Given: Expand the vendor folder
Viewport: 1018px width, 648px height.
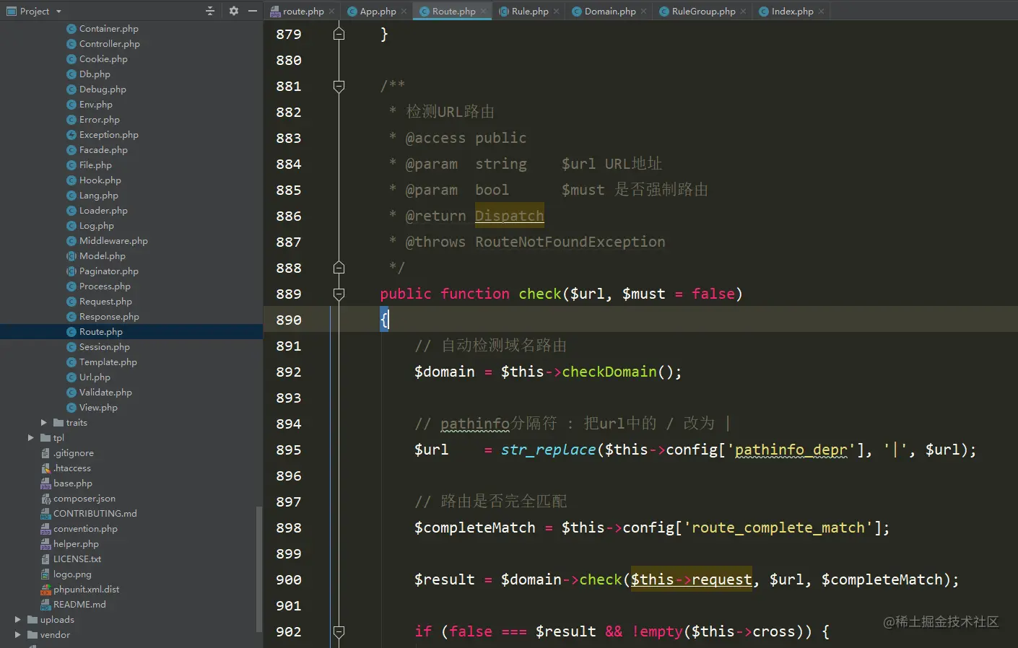Looking at the screenshot, I should click(18, 635).
